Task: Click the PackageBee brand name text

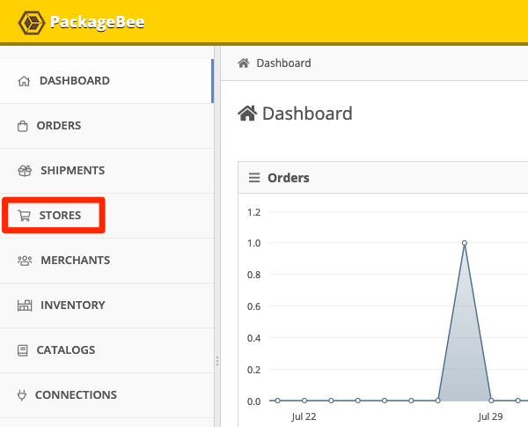Action: coord(98,22)
